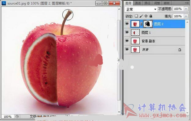Screen dimensions: 191x121
Task: Select the layer mask thumbnail of 图层 2
Action: (x=148, y=24)
